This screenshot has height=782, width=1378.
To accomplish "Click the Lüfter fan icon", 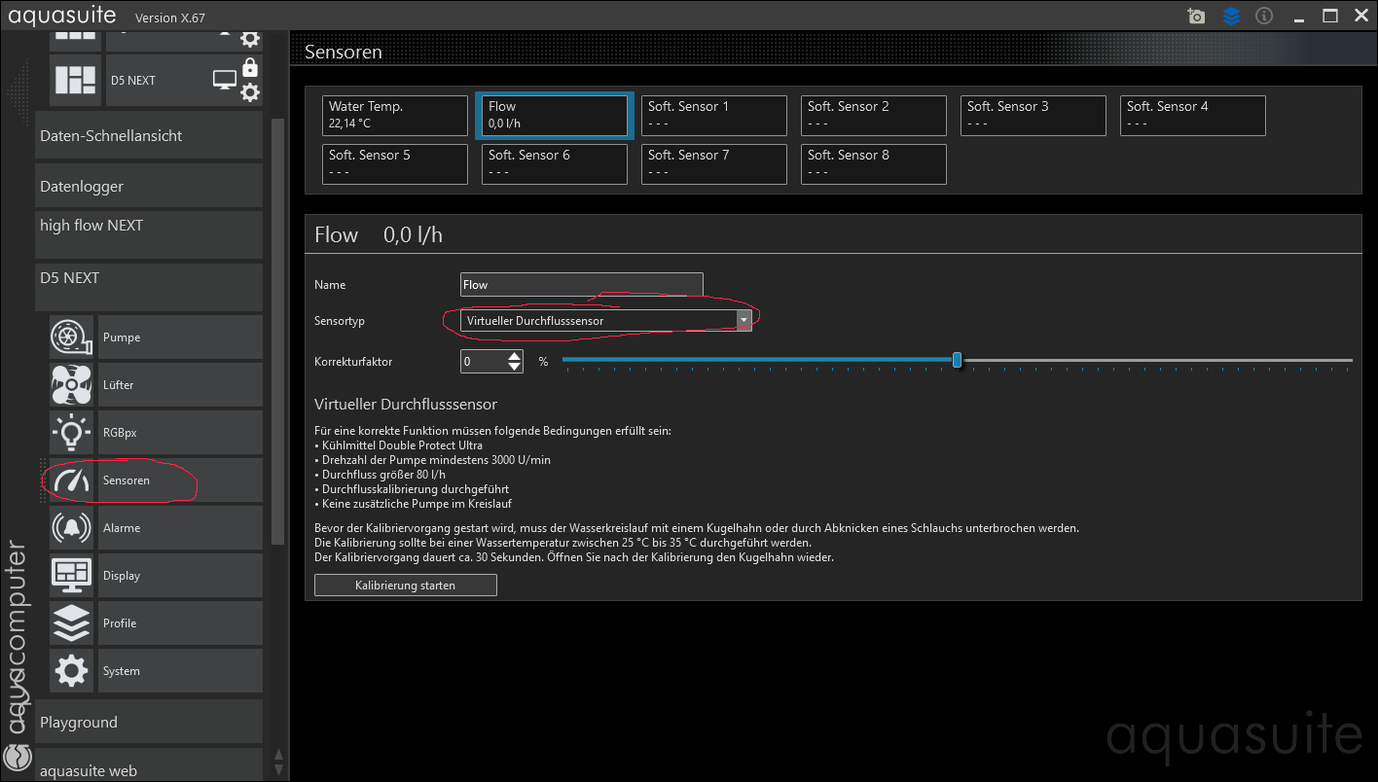I will pos(72,384).
